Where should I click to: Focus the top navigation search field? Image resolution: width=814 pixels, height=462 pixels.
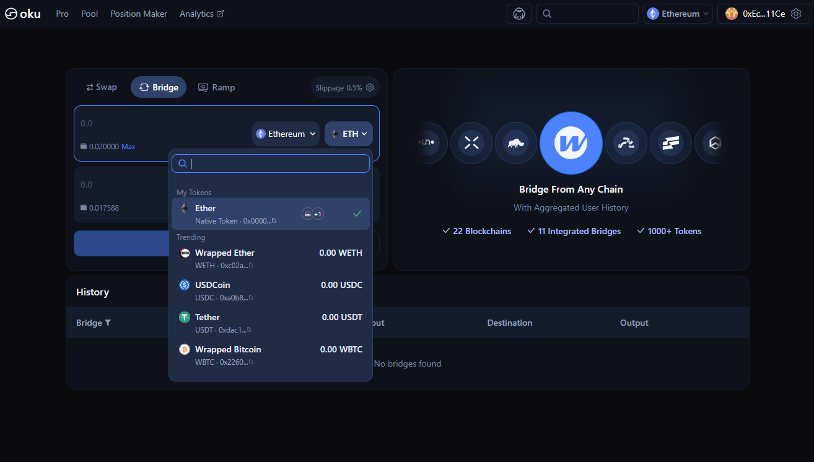click(587, 14)
